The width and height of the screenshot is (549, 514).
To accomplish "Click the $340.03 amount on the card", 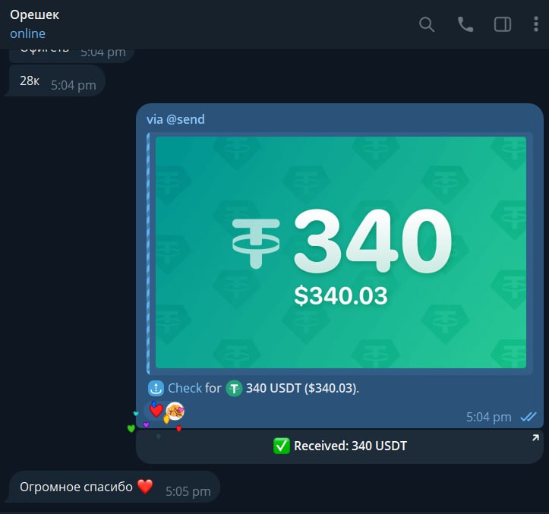I will 341,296.
